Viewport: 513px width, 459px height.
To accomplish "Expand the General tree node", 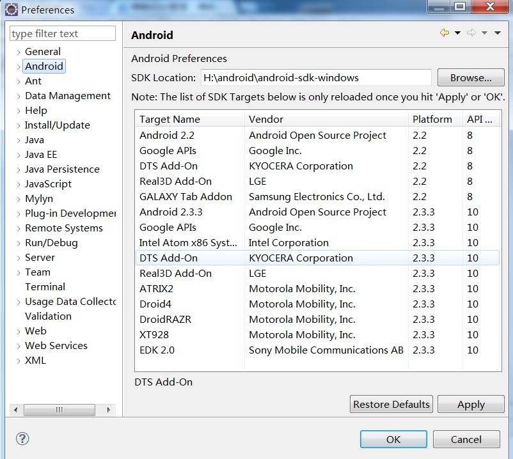I will tap(19, 52).
